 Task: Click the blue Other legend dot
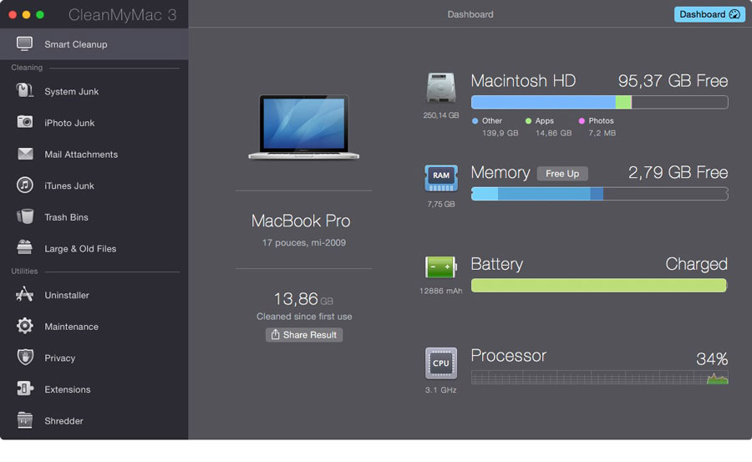point(475,121)
